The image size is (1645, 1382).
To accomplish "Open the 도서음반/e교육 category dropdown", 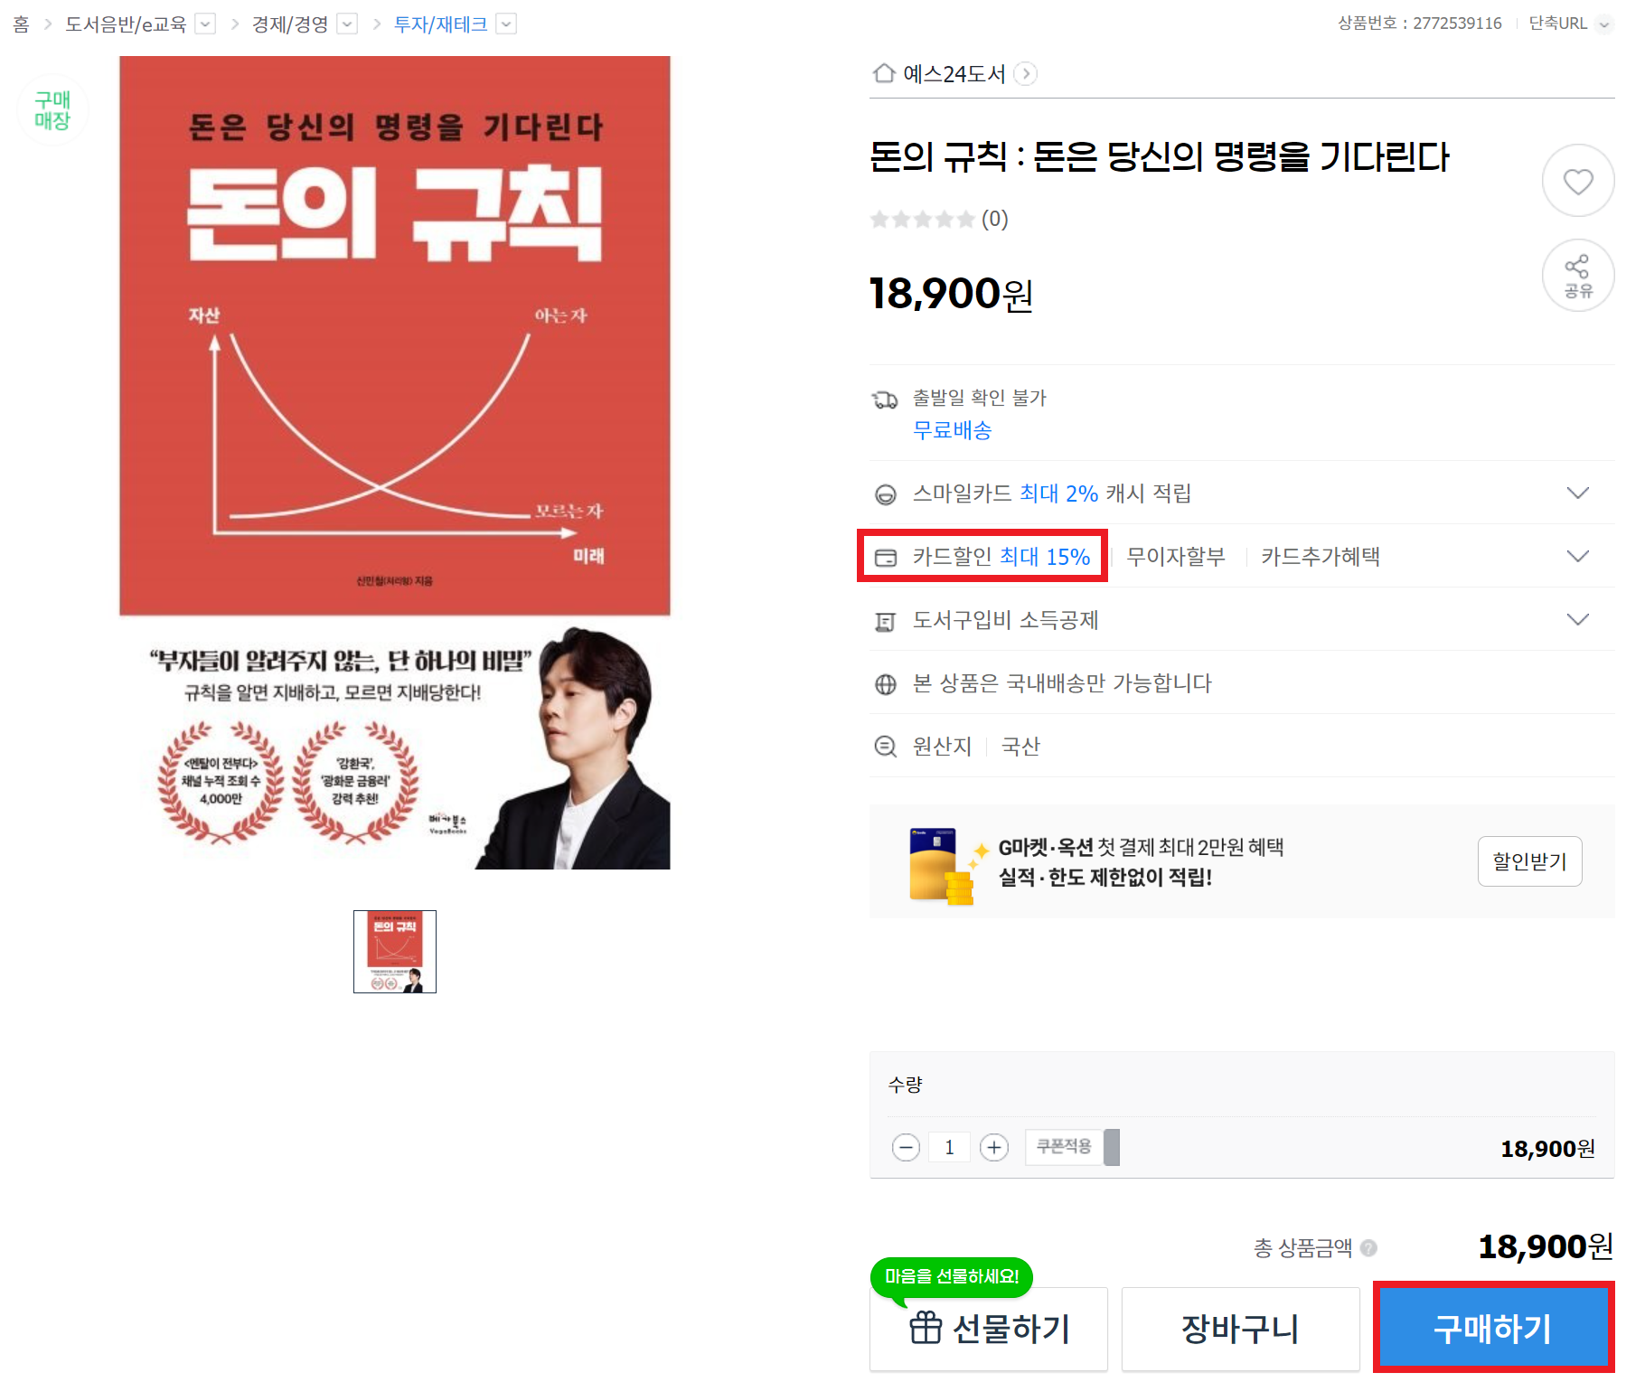I will [206, 24].
